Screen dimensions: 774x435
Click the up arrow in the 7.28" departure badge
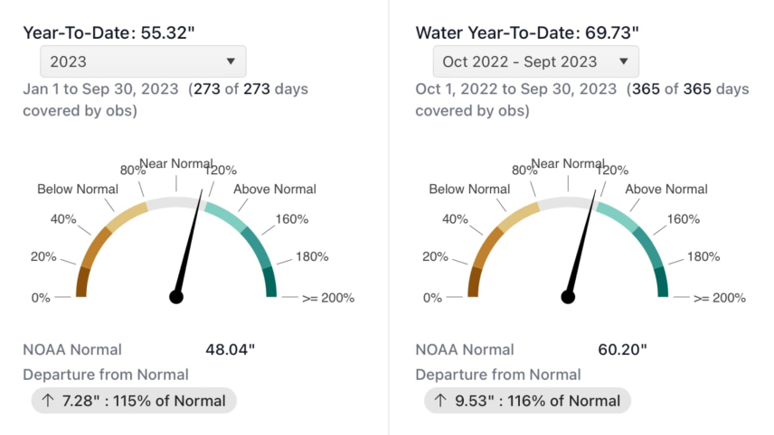pos(45,400)
